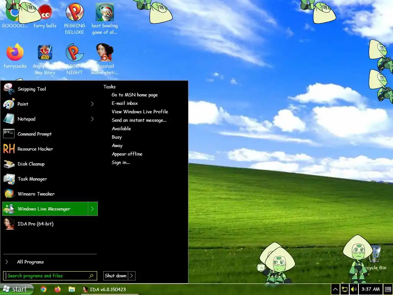Set Messenger status to Available

pyautogui.click(x=121, y=129)
